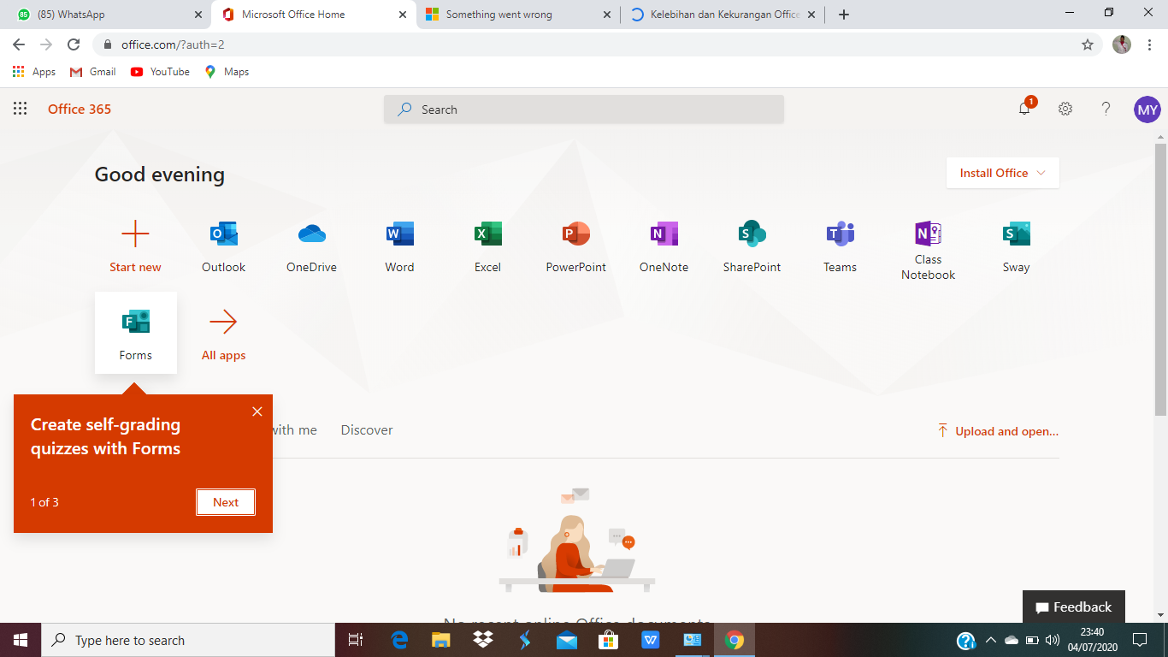
Task: Reload the page
Action: pyautogui.click(x=74, y=44)
